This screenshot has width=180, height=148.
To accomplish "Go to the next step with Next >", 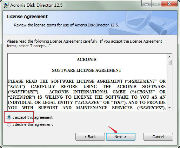I will (121, 137).
